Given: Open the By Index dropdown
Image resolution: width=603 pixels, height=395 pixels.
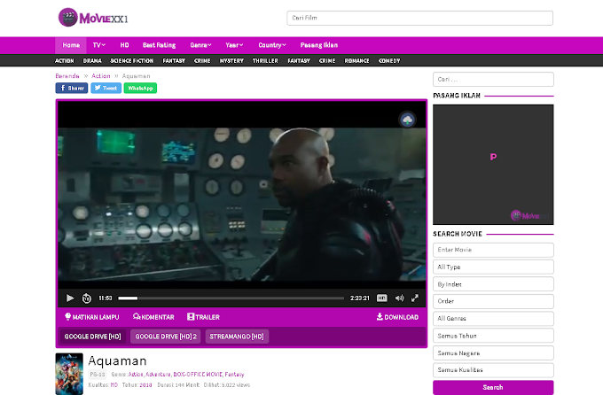Looking at the screenshot, I should (x=493, y=284).
